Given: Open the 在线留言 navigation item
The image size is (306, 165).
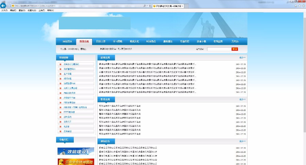Looking at the screenshot, I should tap(218, 42).
